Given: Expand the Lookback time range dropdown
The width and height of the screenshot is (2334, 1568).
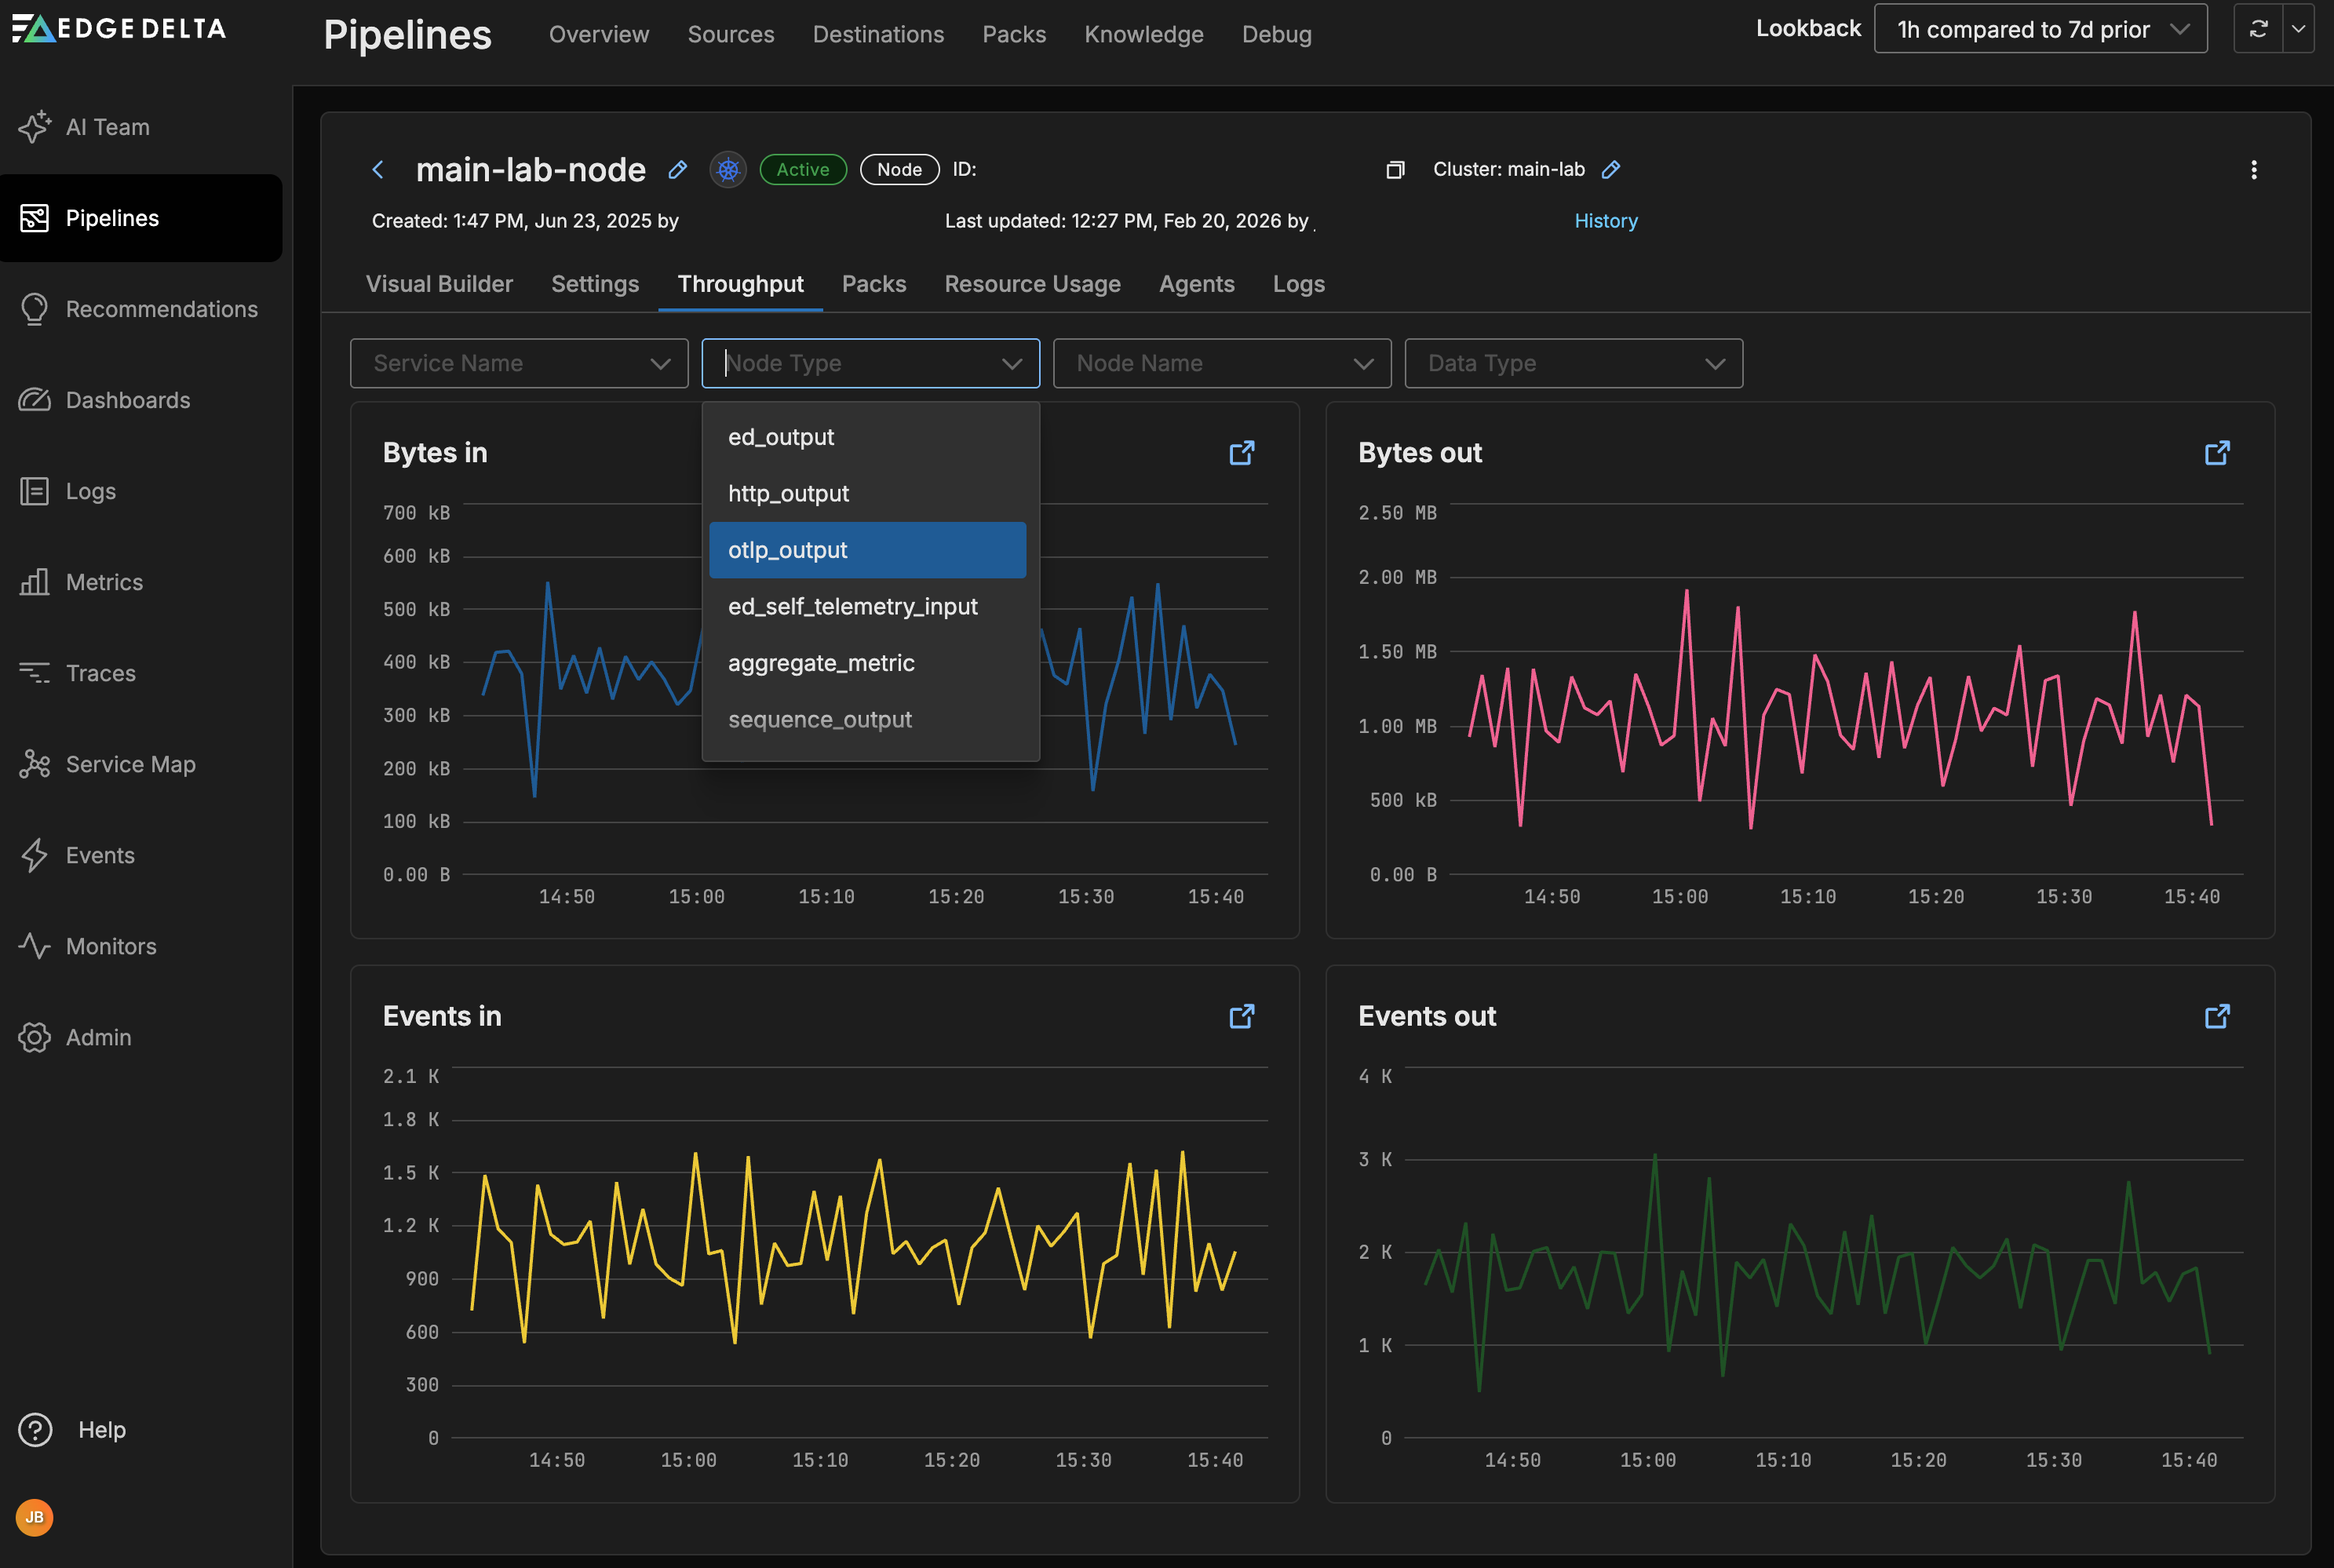Looking at the screenshot, I should (2040, 29).
